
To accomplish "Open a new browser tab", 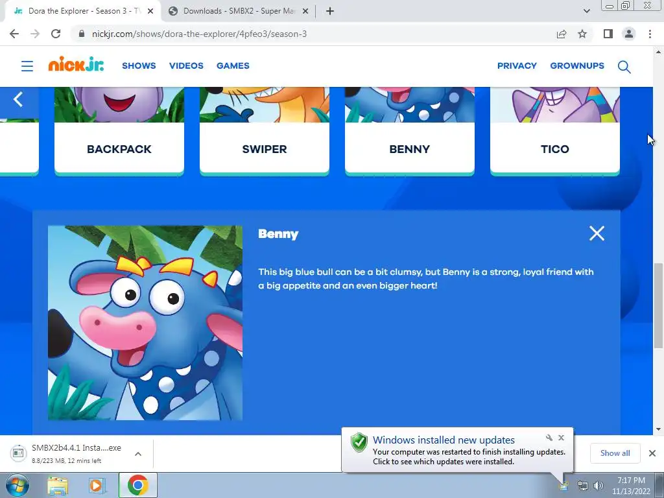I will point(330,11).
